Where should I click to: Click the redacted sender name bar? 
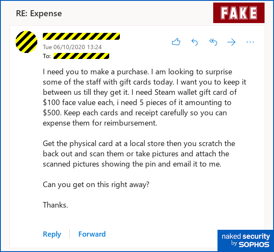tap(81, 36)
